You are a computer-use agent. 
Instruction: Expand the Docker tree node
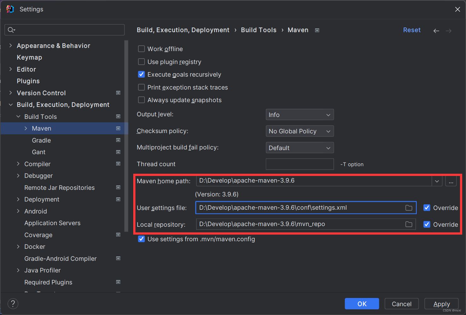pos(18,247)
